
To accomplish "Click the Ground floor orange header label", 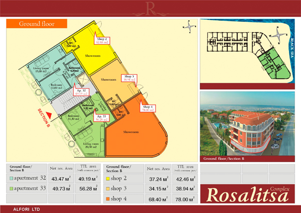I will click(37, 24).
